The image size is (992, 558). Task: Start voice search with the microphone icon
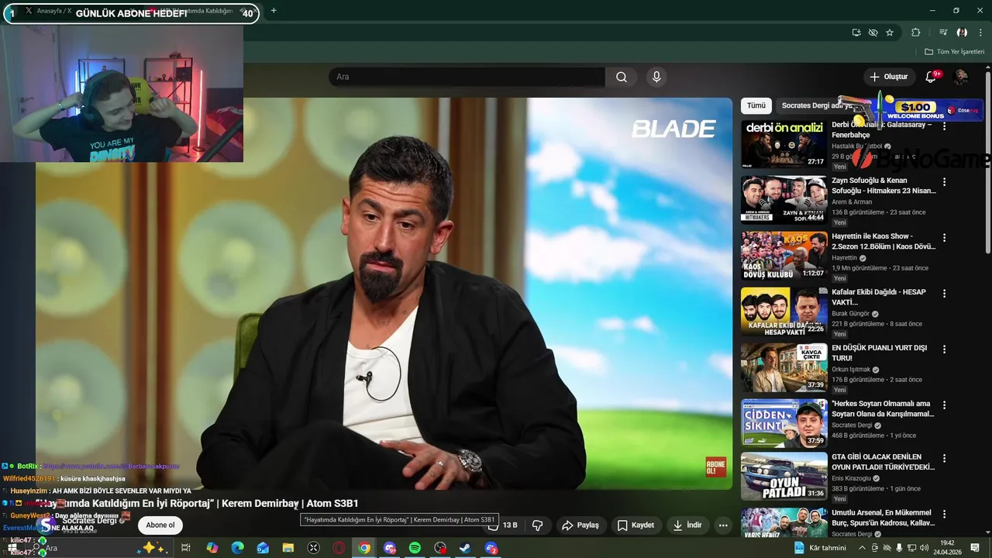point(656,77)
